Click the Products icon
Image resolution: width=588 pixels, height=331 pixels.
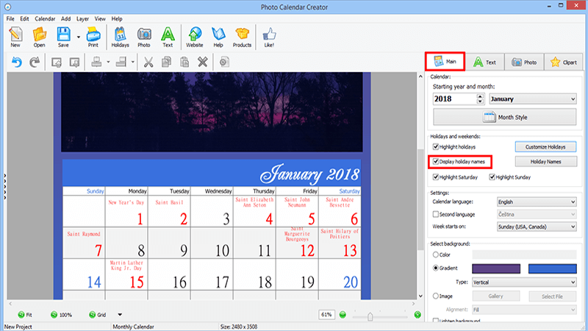coord(242,35)
